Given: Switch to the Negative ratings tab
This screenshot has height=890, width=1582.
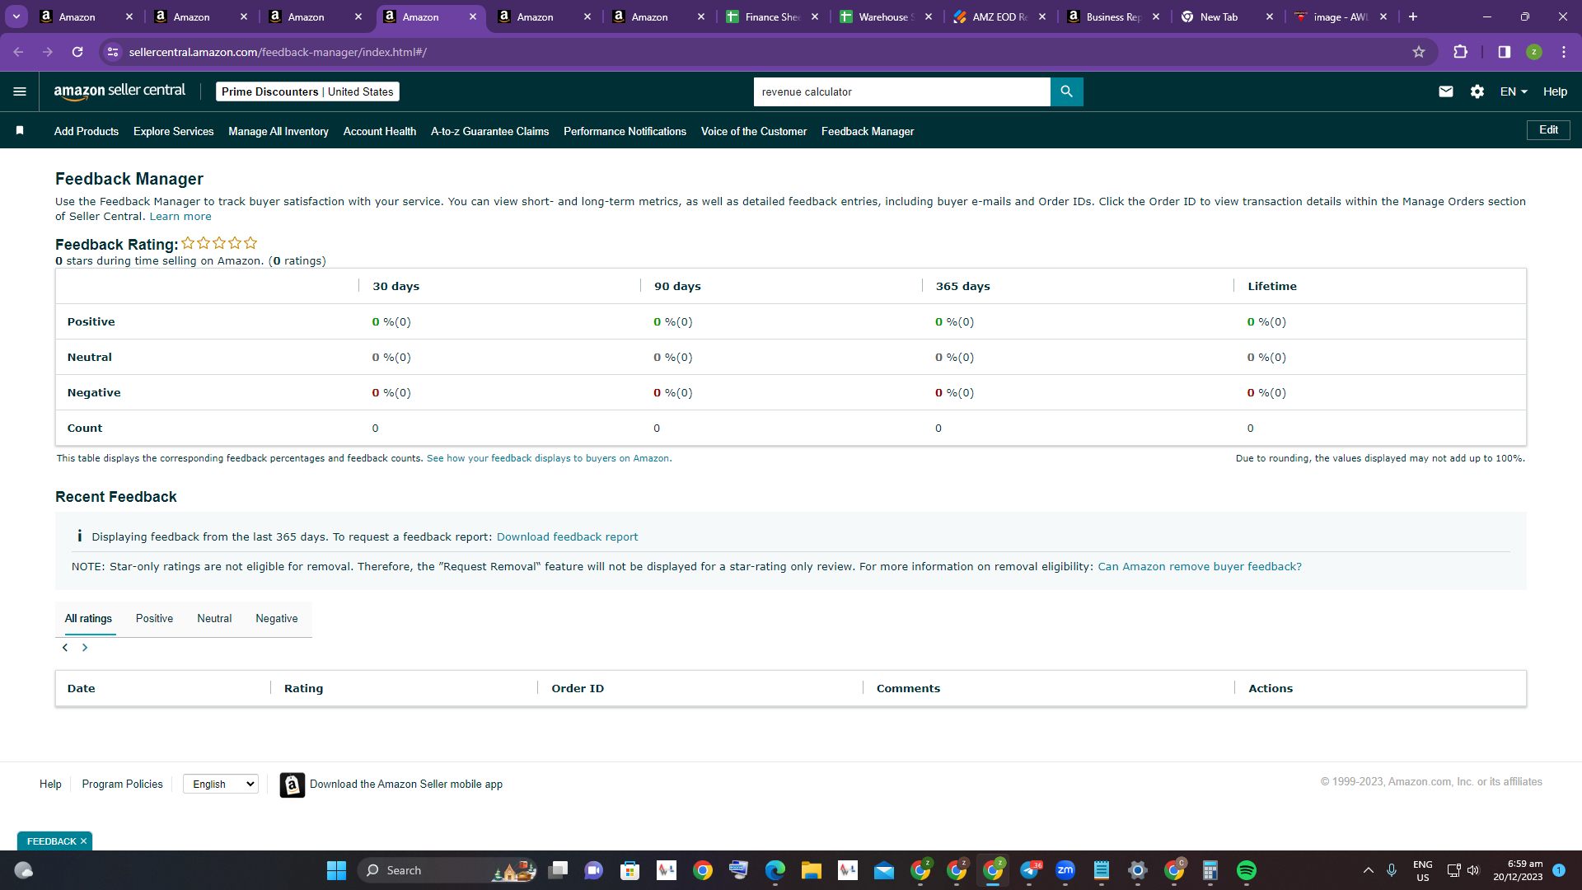Looking at the screenshot, I should click(x=277, y=619).
